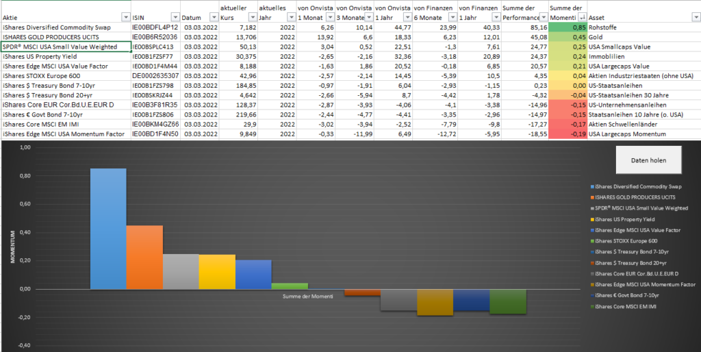Open the von Finanzen 1 Jahr filter dropdown
Image resolution: width=701 pixels, height=352 pixels.
[496, 18]
